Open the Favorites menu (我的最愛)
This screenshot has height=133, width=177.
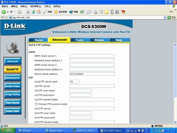(36, 6)
